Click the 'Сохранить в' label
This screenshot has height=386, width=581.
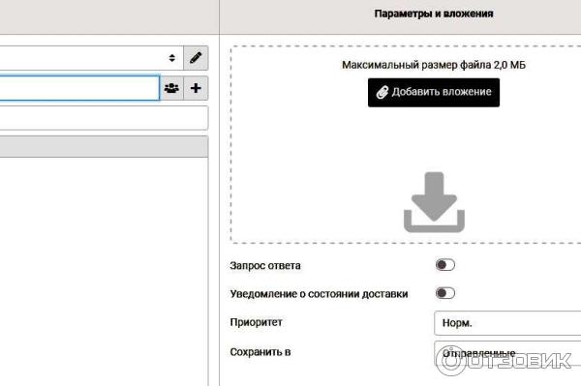[x=260, y=352]
